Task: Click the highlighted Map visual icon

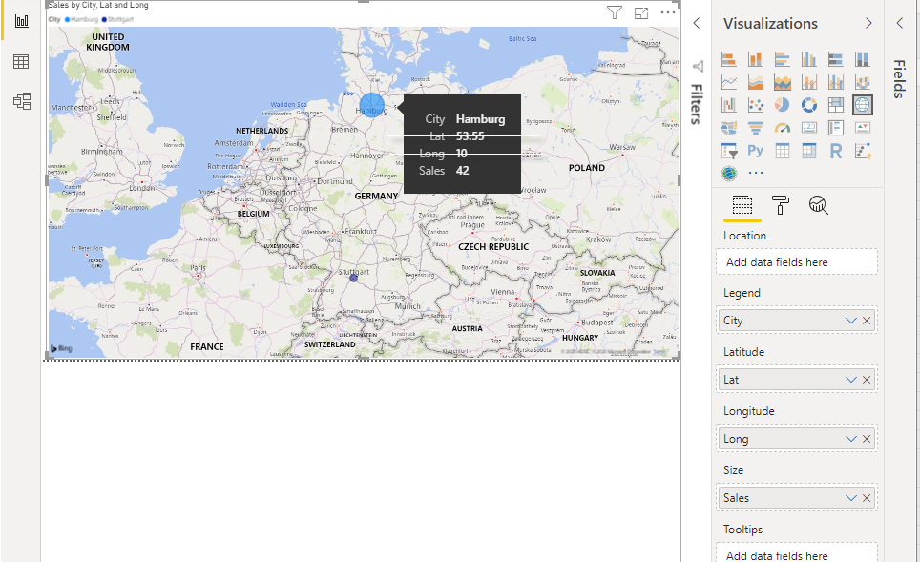Action: (x=863, y=105)
